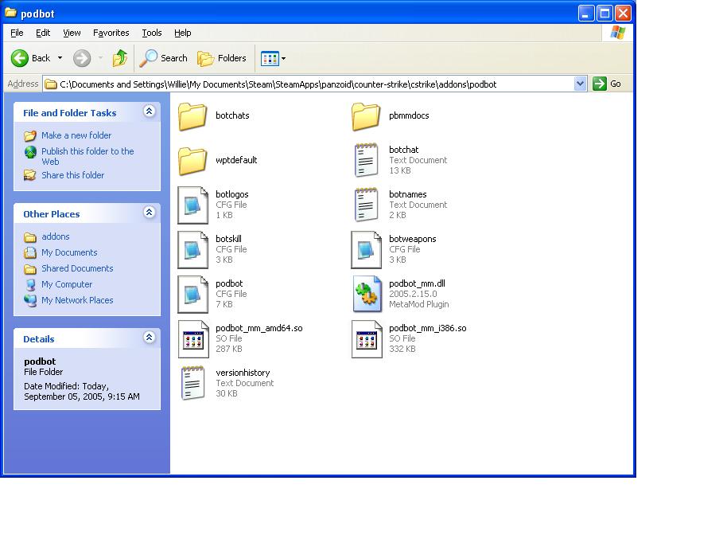
Task: Click the wptdefault folder name label
Action: pyautogui.click(x=236, y=160)
